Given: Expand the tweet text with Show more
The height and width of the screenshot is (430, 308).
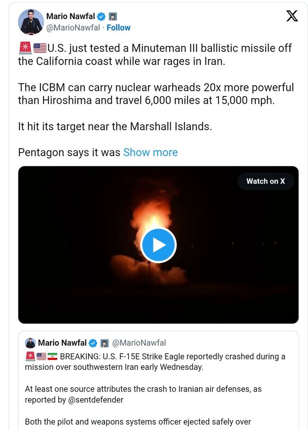Looking at the screenshot, I should (x=150, y=152).
